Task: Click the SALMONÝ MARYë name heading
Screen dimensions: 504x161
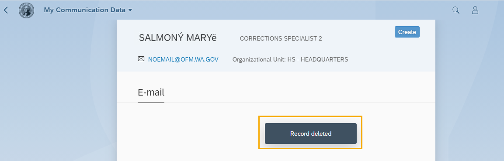Action: (178, 38)
